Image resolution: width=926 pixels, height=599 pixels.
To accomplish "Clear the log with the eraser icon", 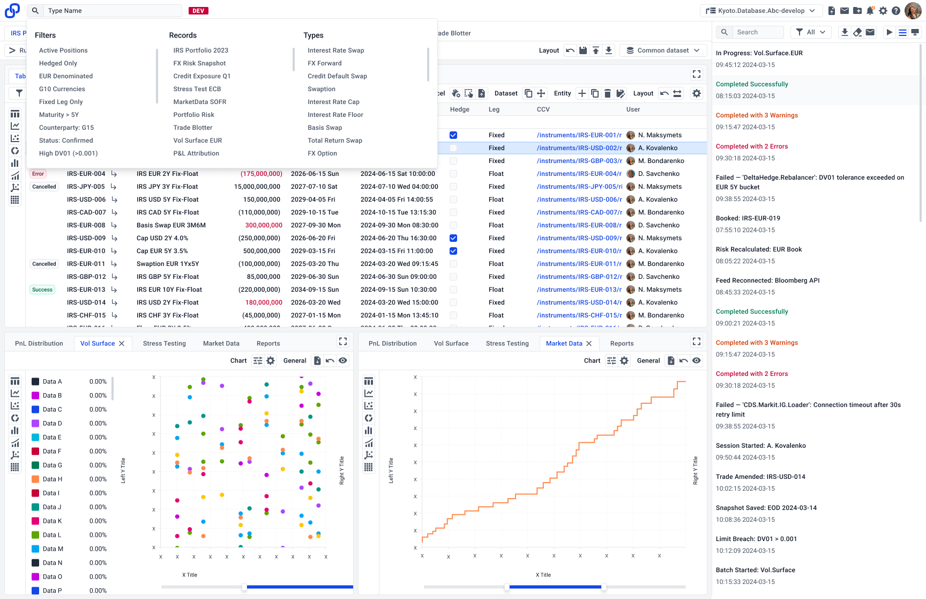I will coord(857,32).
